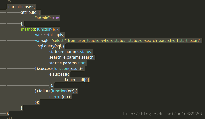Image resolution: width=205 pixels, height=119 pixels.
Task: Click the .failure(function(err) callback
Action: 56,91
